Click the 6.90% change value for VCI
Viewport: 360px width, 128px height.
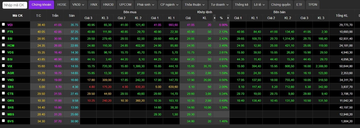click(x=224, y=25)
